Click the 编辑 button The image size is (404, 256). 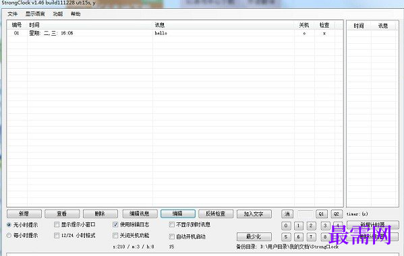(x=177, y=214)
